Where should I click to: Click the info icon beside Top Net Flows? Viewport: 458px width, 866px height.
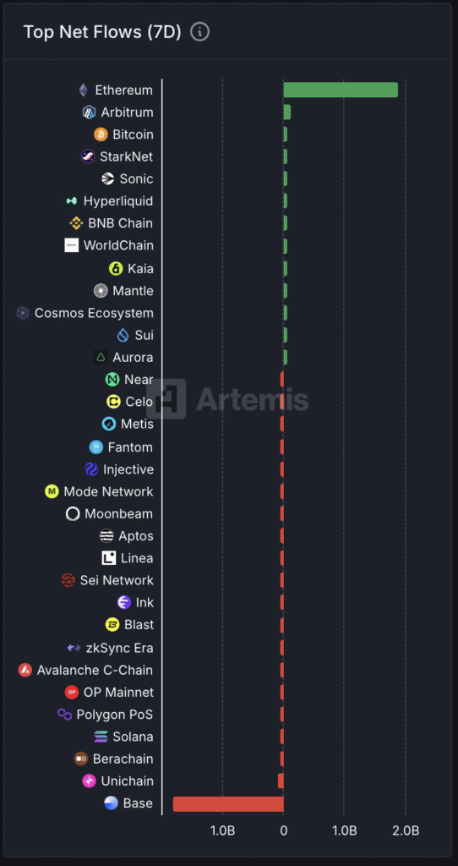[199, 32]
